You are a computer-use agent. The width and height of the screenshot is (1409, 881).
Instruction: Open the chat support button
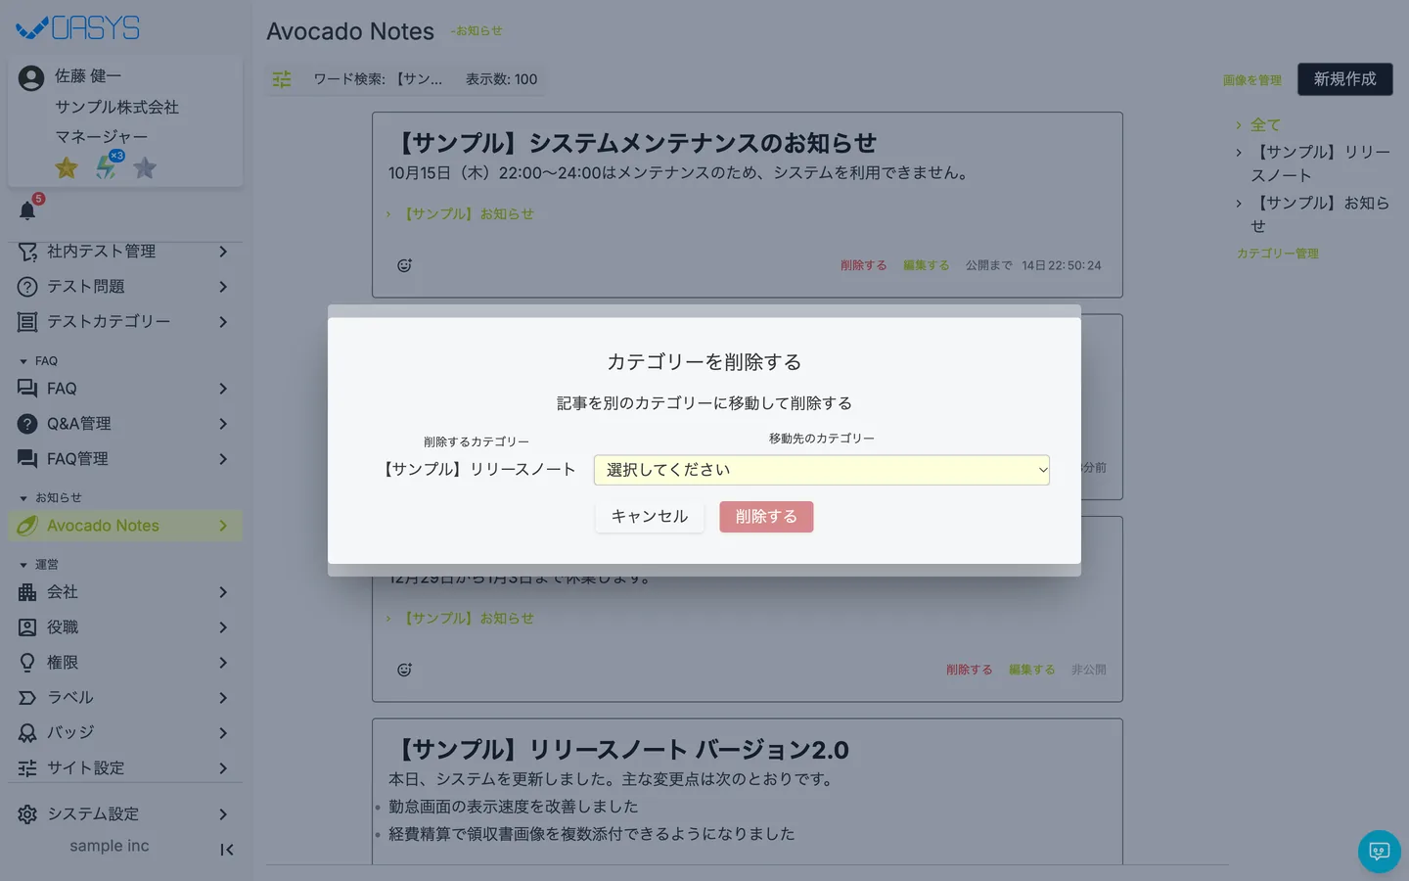1380,852
